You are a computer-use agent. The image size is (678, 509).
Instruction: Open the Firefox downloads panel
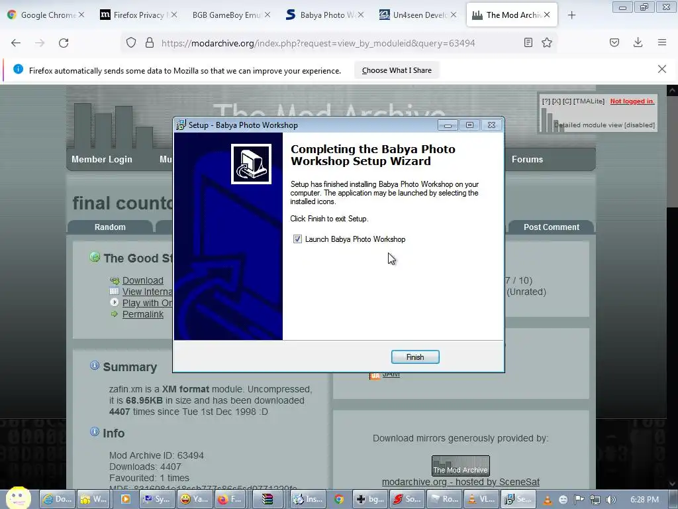638,42
